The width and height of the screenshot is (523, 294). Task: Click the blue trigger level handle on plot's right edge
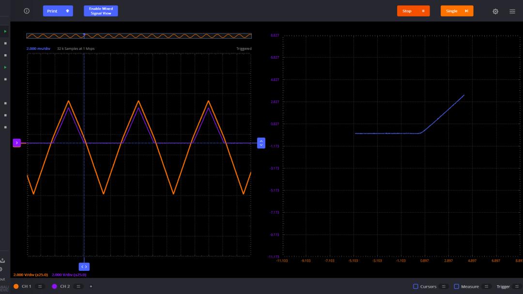(261, 143)
